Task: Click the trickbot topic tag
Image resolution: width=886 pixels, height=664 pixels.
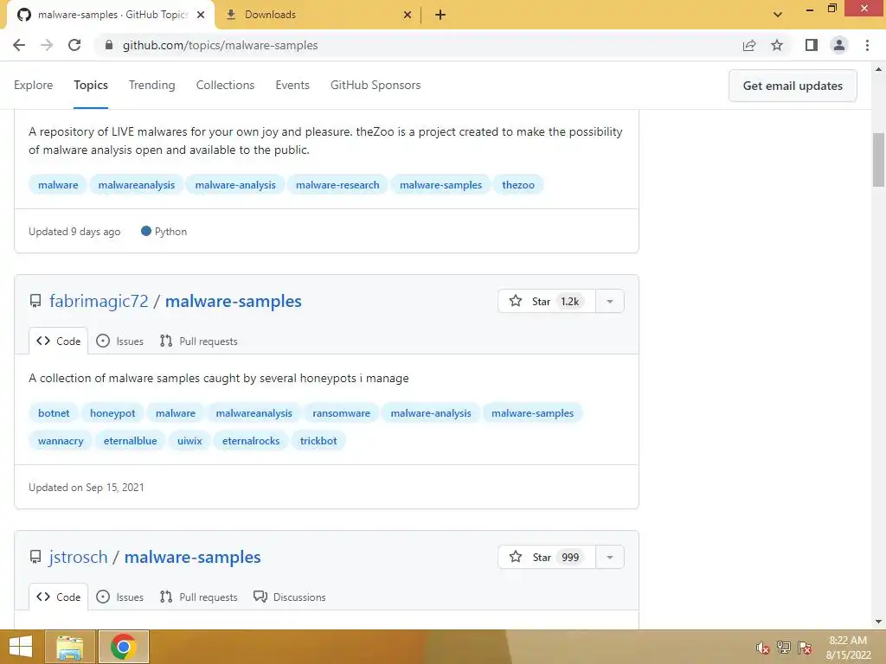Action: click(318, 440)
